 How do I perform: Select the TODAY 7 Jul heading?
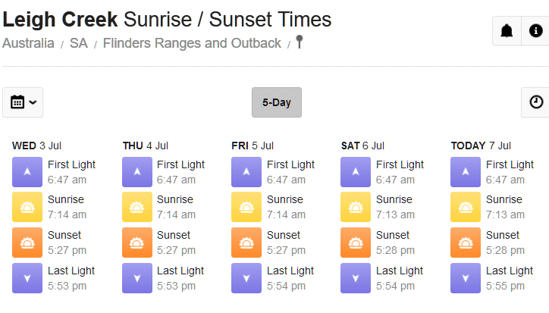(481, 146)
